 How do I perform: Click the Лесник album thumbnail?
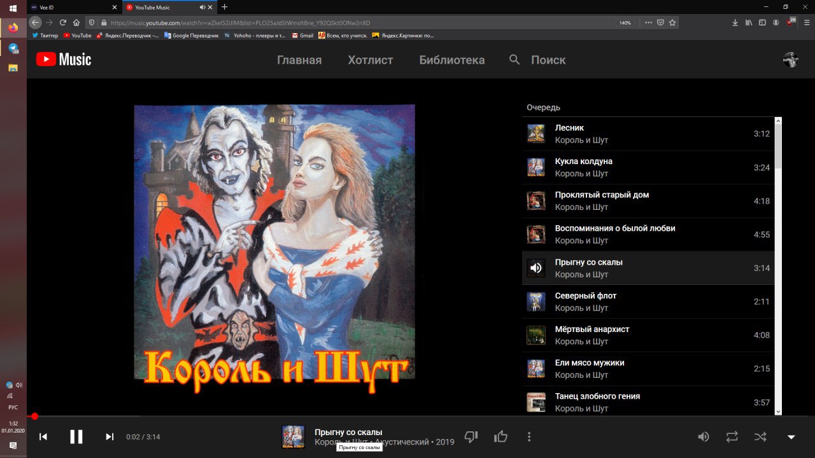(536, 134)
